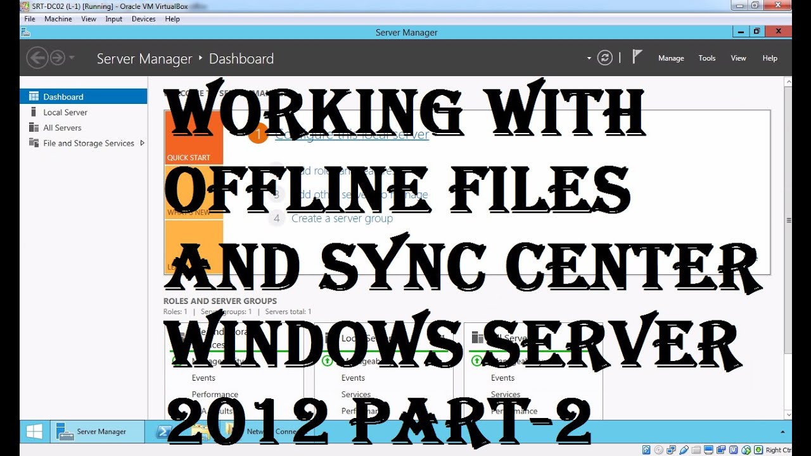811x456 pixels.
Task: Click VirtualBox hard disk activity icon
Action: [x=646, y=450]
